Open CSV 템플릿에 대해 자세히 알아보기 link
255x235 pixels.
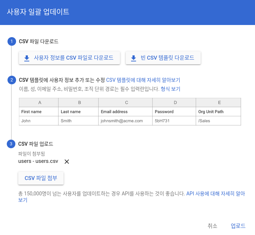click(x=143, y=80)
